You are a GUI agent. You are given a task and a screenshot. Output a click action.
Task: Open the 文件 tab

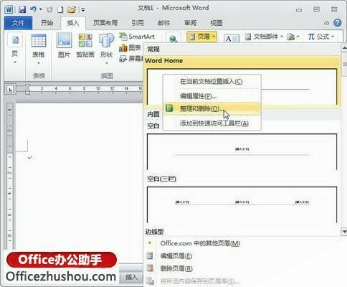pyautogui.click(x=18, y=23)
